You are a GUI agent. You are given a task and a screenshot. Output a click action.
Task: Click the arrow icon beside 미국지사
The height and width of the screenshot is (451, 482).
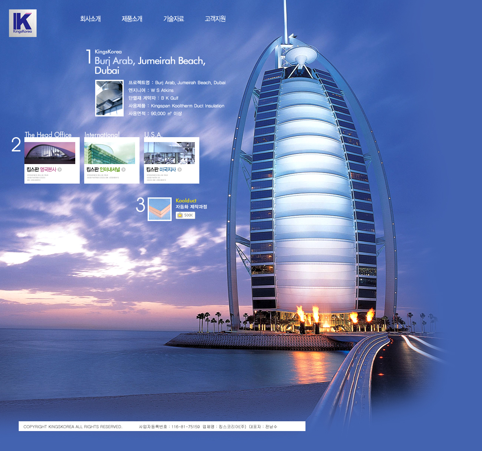[179, 170]
